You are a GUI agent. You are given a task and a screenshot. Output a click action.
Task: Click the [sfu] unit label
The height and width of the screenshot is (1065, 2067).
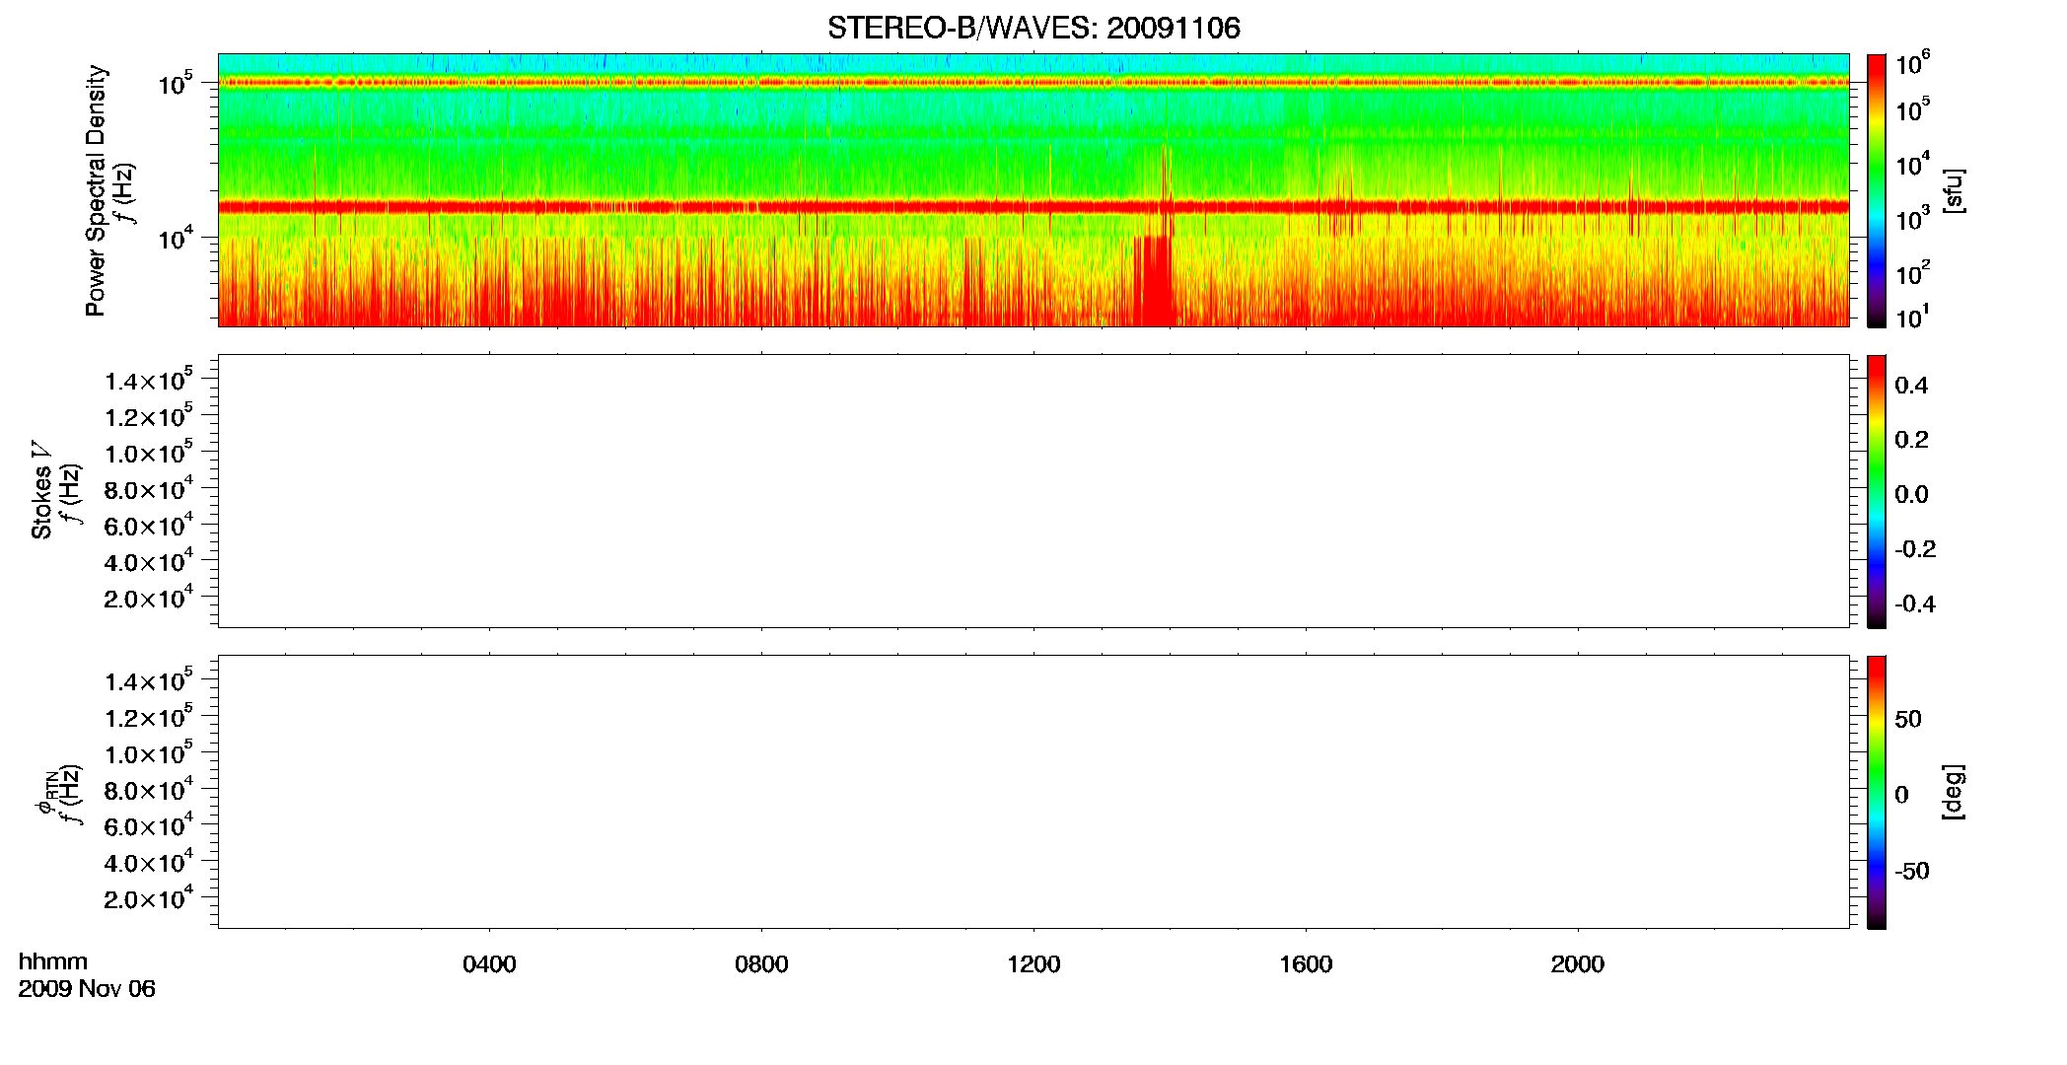pos(1953,191)
